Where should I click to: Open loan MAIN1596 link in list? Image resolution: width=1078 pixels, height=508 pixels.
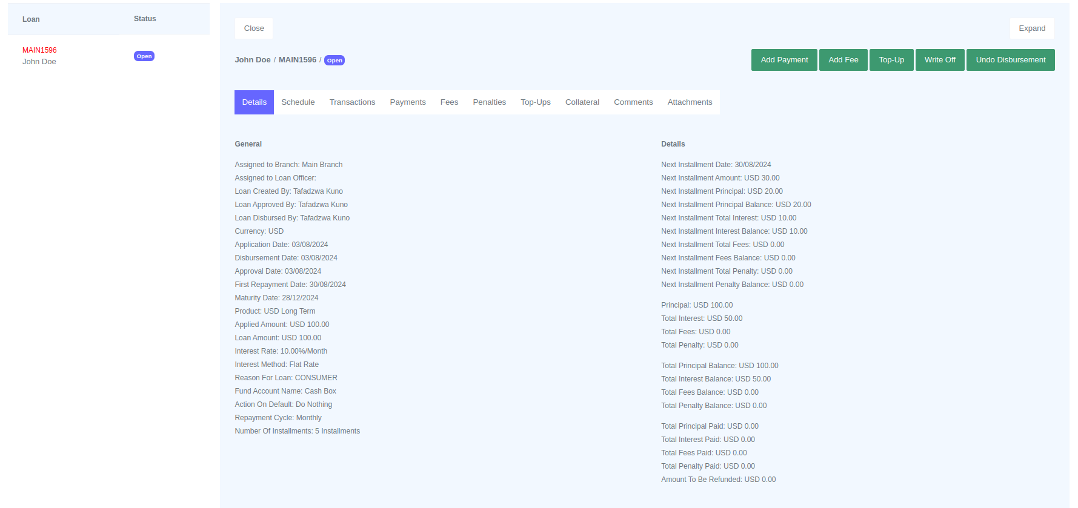[39, 50]
